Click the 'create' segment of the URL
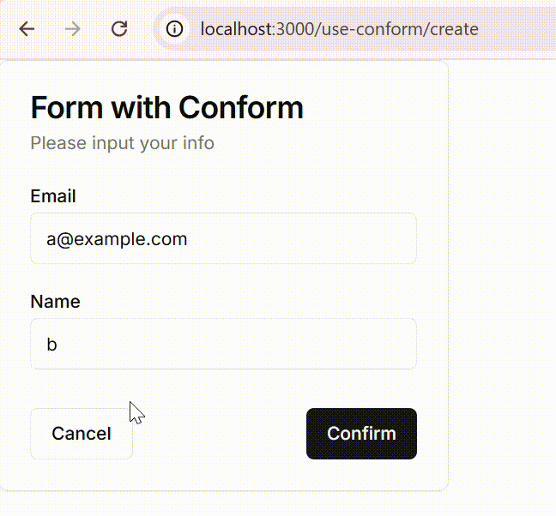556x516 pixels. coord(454,29)
